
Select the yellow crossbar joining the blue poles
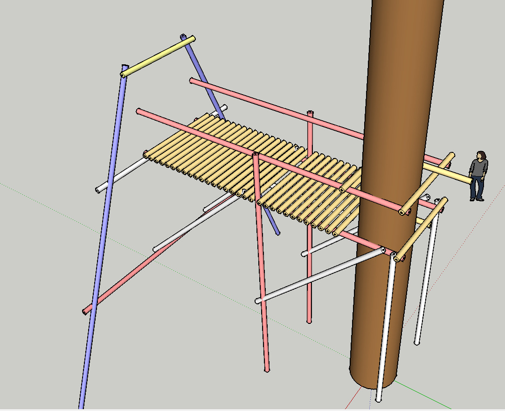tap(158, 56)
